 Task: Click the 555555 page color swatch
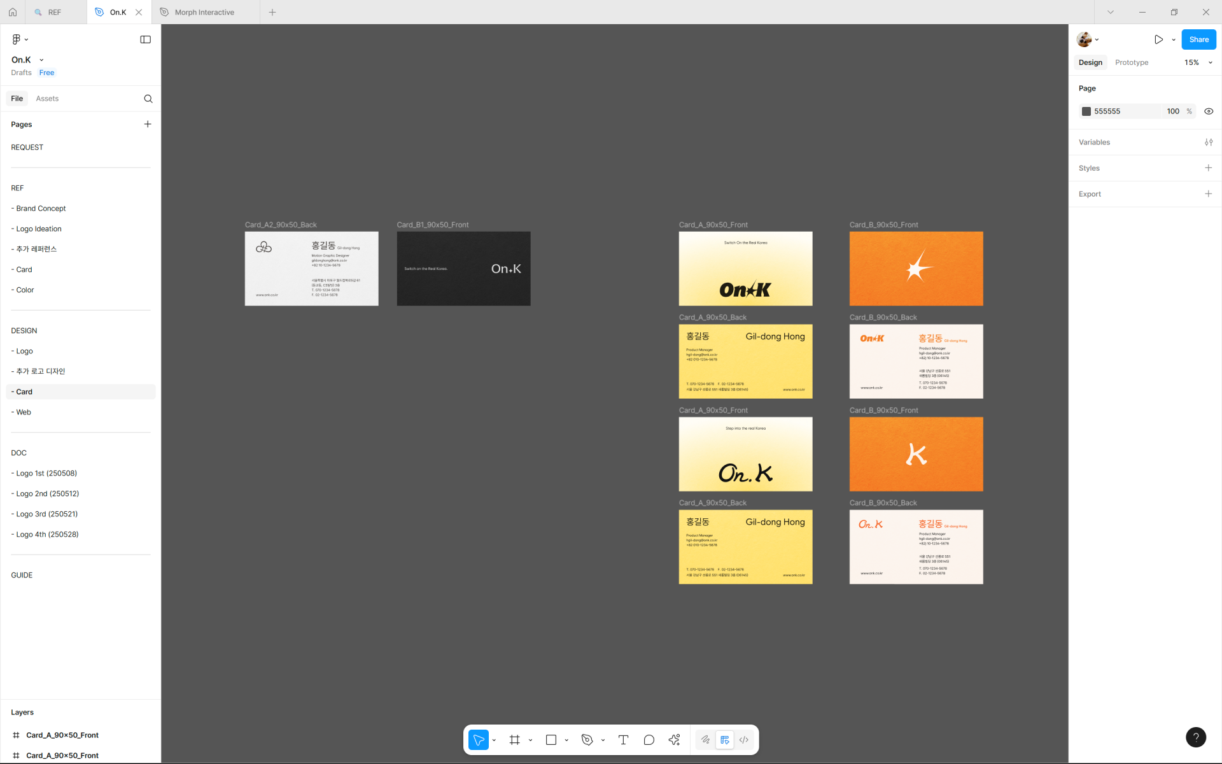pos(1086,111)
